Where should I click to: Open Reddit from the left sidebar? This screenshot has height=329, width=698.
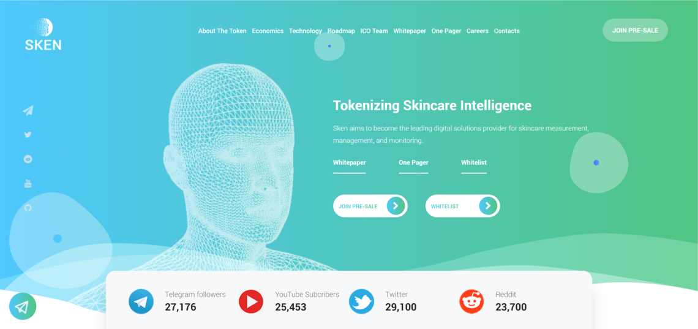pyautogui.click(x=28, y=159)
